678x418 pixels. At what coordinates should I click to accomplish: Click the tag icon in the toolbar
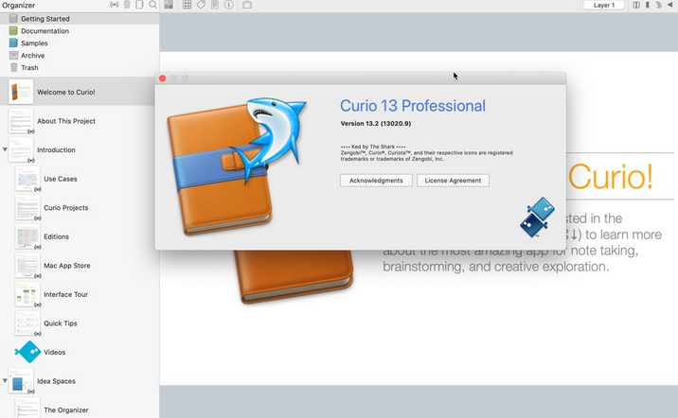point(201,5)
